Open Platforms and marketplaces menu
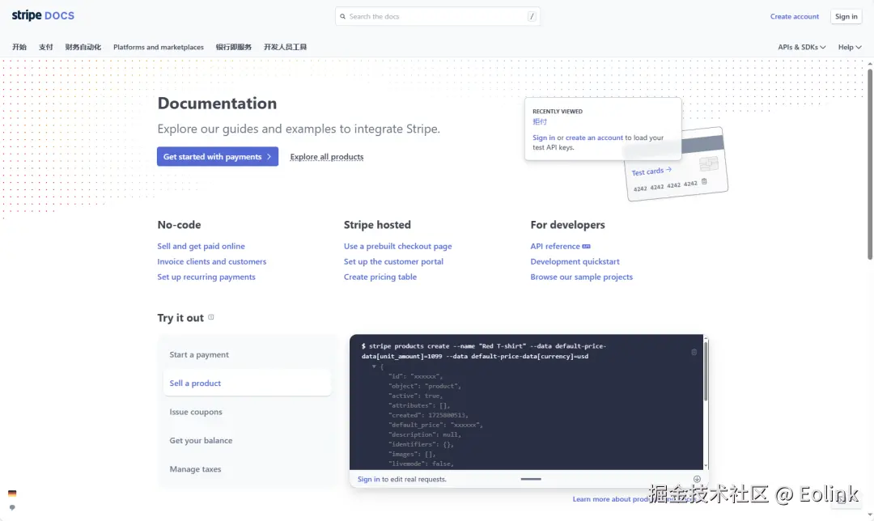 [159, 48]
